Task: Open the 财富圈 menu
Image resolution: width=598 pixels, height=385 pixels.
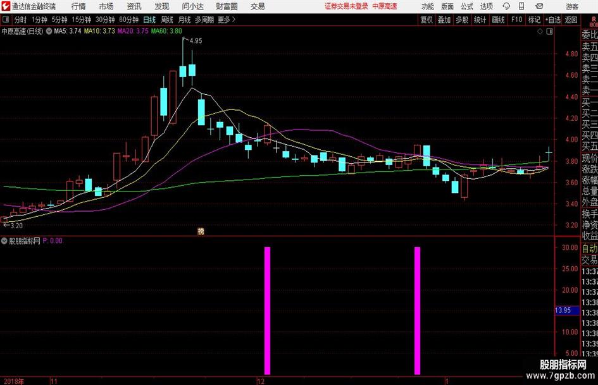Action: [227, 6]
